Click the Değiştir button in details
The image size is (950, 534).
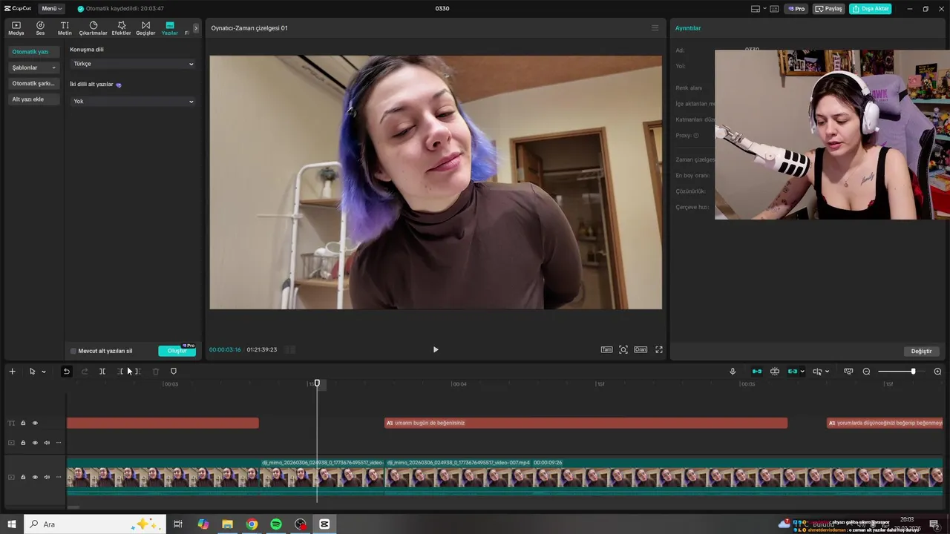921,351
